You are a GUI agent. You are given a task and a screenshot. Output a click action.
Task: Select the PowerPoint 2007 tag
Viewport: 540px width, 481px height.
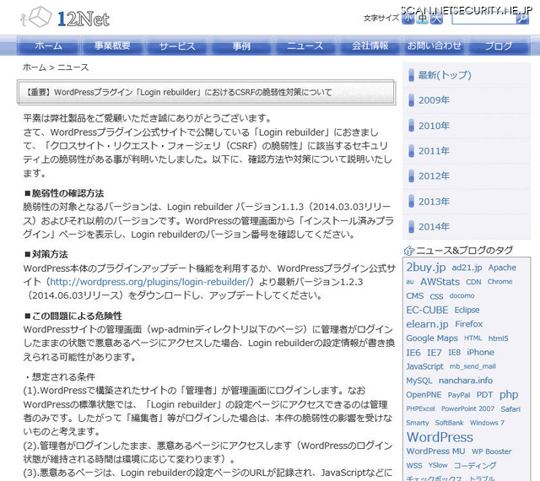point(467,408)
